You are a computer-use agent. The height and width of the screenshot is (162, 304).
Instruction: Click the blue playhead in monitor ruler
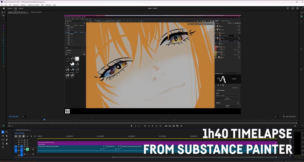click(x=44, y=120)
